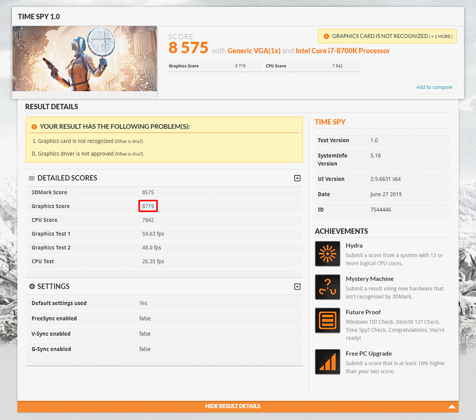Click the Future Proof achievement title
This screenshot has height=420, width=476.
(x=363, y=312)
